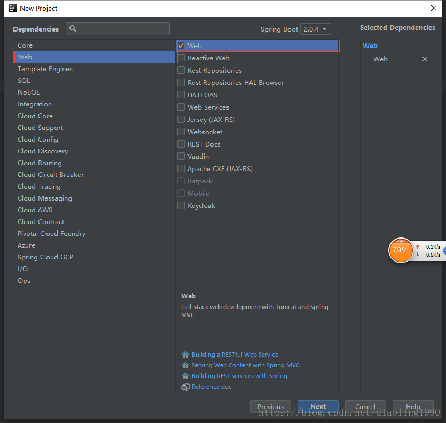Open the Integration category
Viewport: 446px width, 423px height.
click(94, 104)
